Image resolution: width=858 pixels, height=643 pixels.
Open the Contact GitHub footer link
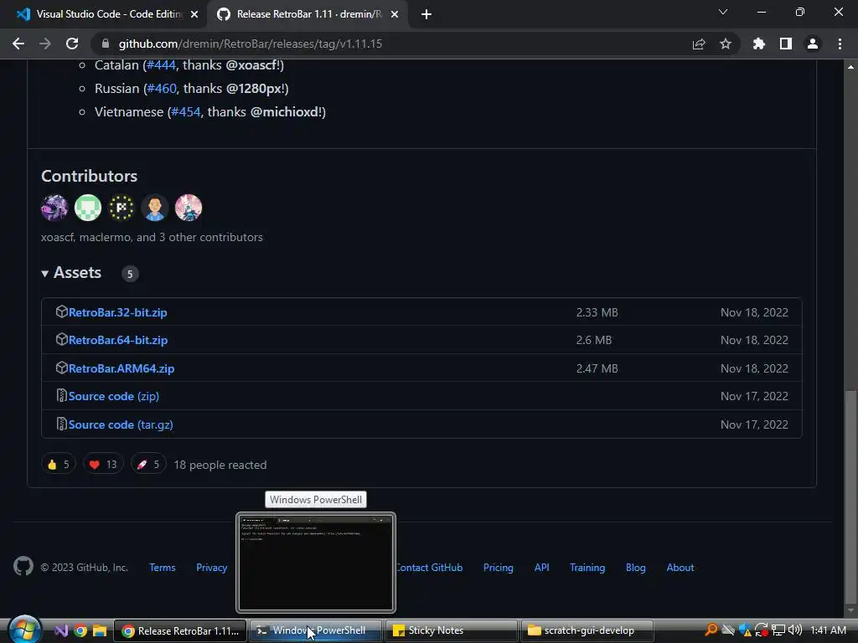(428, 568)
